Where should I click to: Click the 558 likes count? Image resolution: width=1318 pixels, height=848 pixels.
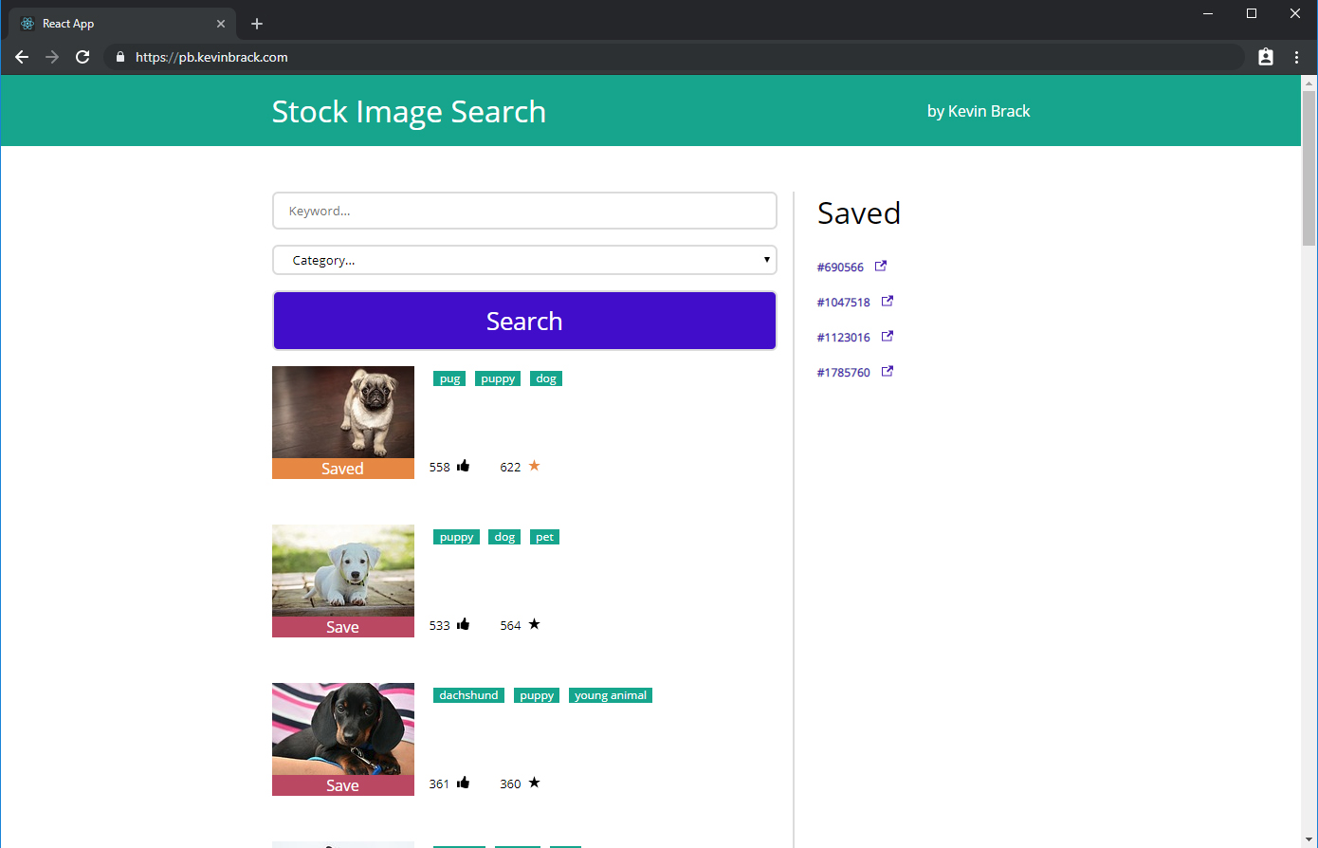pos(439,467)
